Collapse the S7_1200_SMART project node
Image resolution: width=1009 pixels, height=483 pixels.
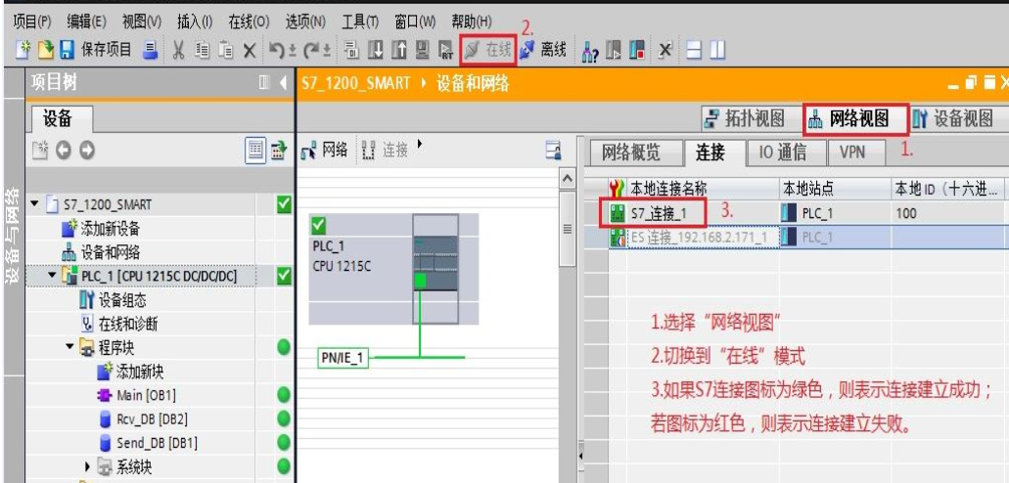click(35, 204)
